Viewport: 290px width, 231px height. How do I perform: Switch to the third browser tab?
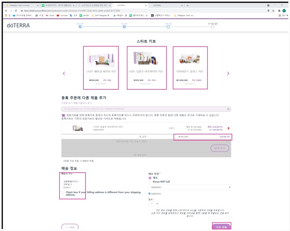[94, 5]
